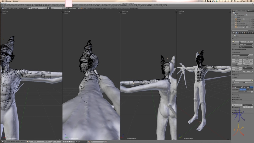
Task: Open the PNG file format dropdown
Action: click(x=237, y=87)
